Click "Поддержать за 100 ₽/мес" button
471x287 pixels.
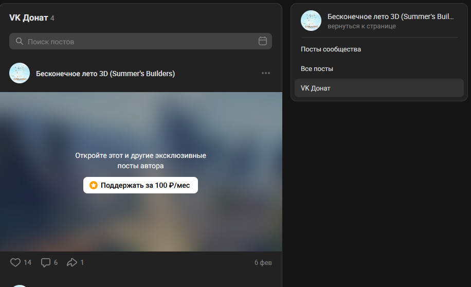pyautogui.click(x=140, y=185)
